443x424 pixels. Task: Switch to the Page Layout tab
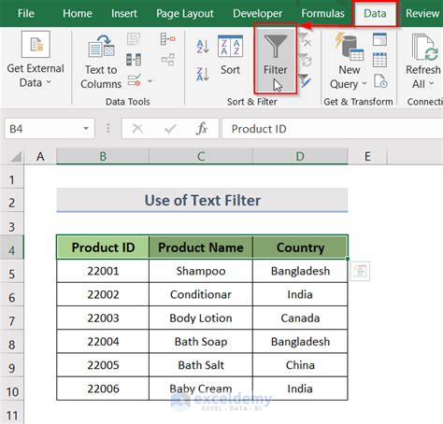tap(185, 13)
